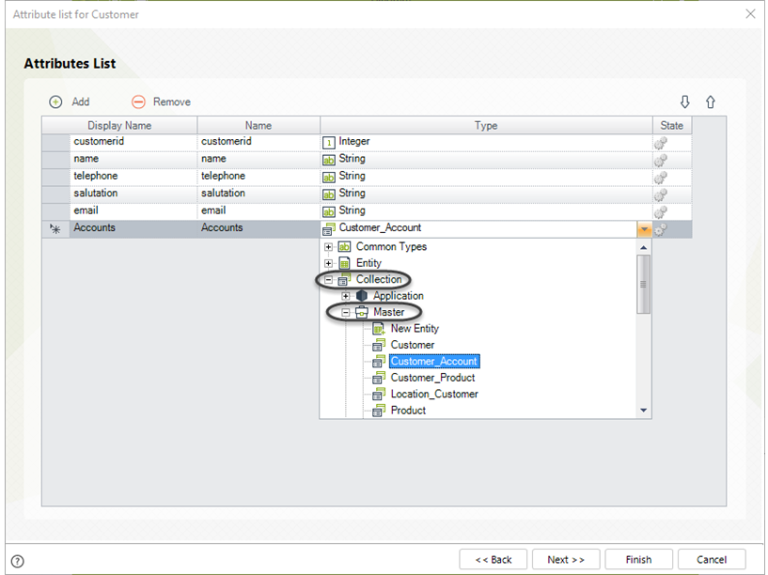The width and height of the screenshot is (768, 575).
Task: Select New Entity in the type tree
Action: (415, 328)
